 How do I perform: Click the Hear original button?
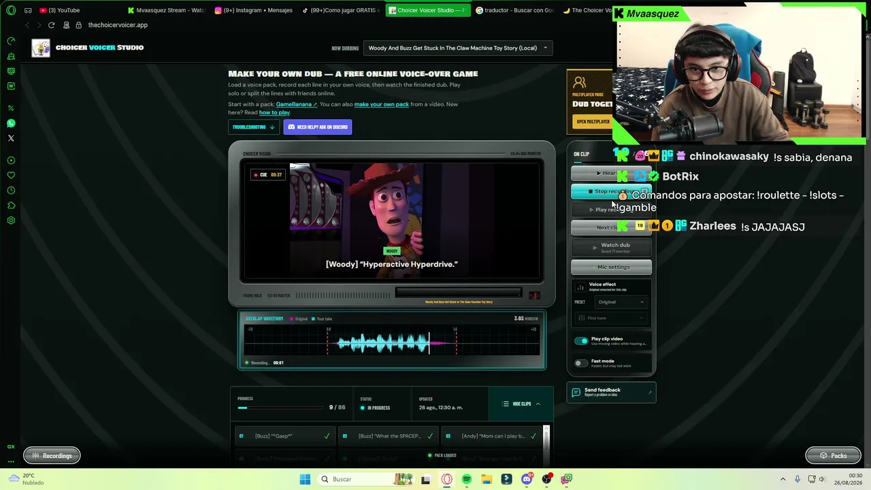(x=611, y=174)
